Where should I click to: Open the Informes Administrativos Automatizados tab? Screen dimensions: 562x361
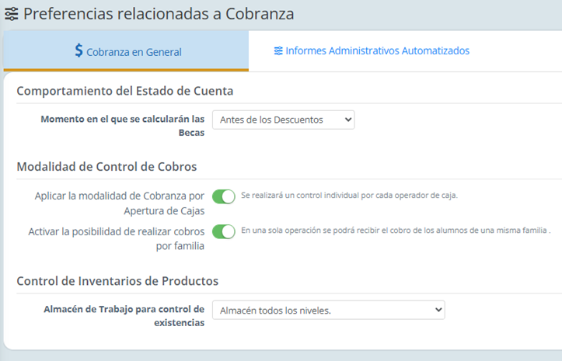[x=372, y=51]
